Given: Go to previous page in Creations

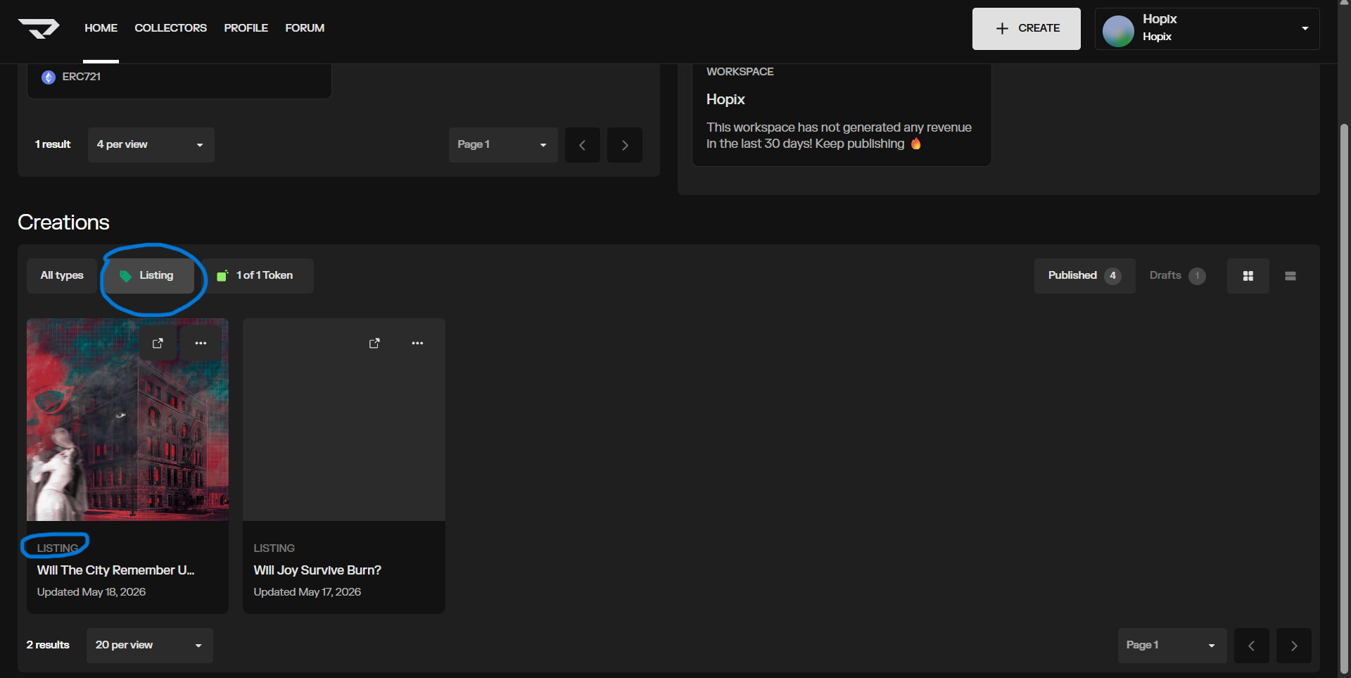Looking at the screenshot, I should [1252, 646].
